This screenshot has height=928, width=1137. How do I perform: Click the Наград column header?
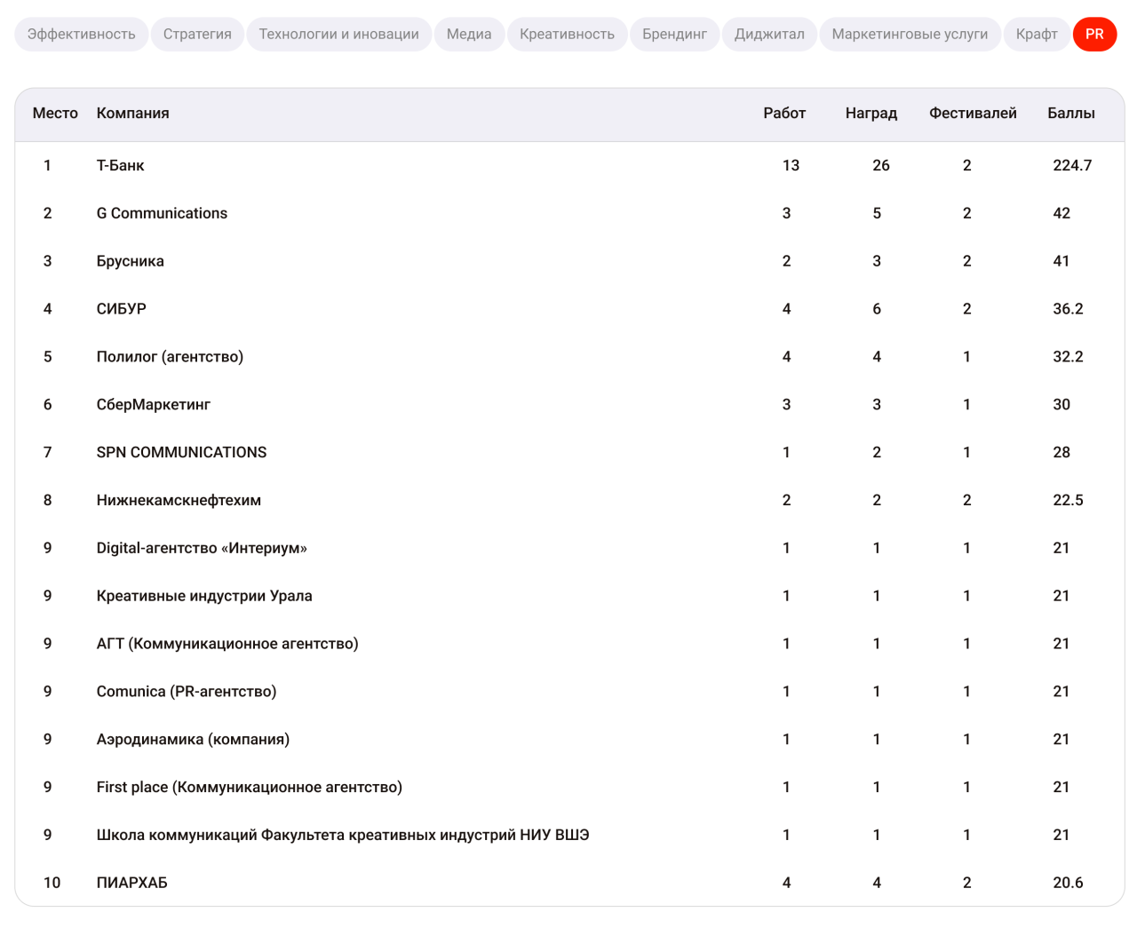coord(871,114)
